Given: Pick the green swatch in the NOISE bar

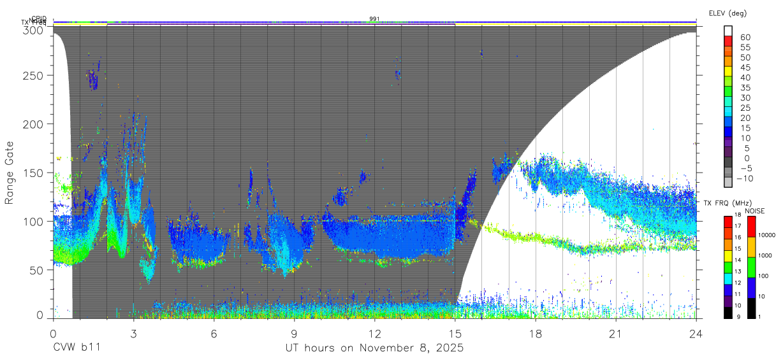Looking at the screenshot, I should [x=752, y=266].
